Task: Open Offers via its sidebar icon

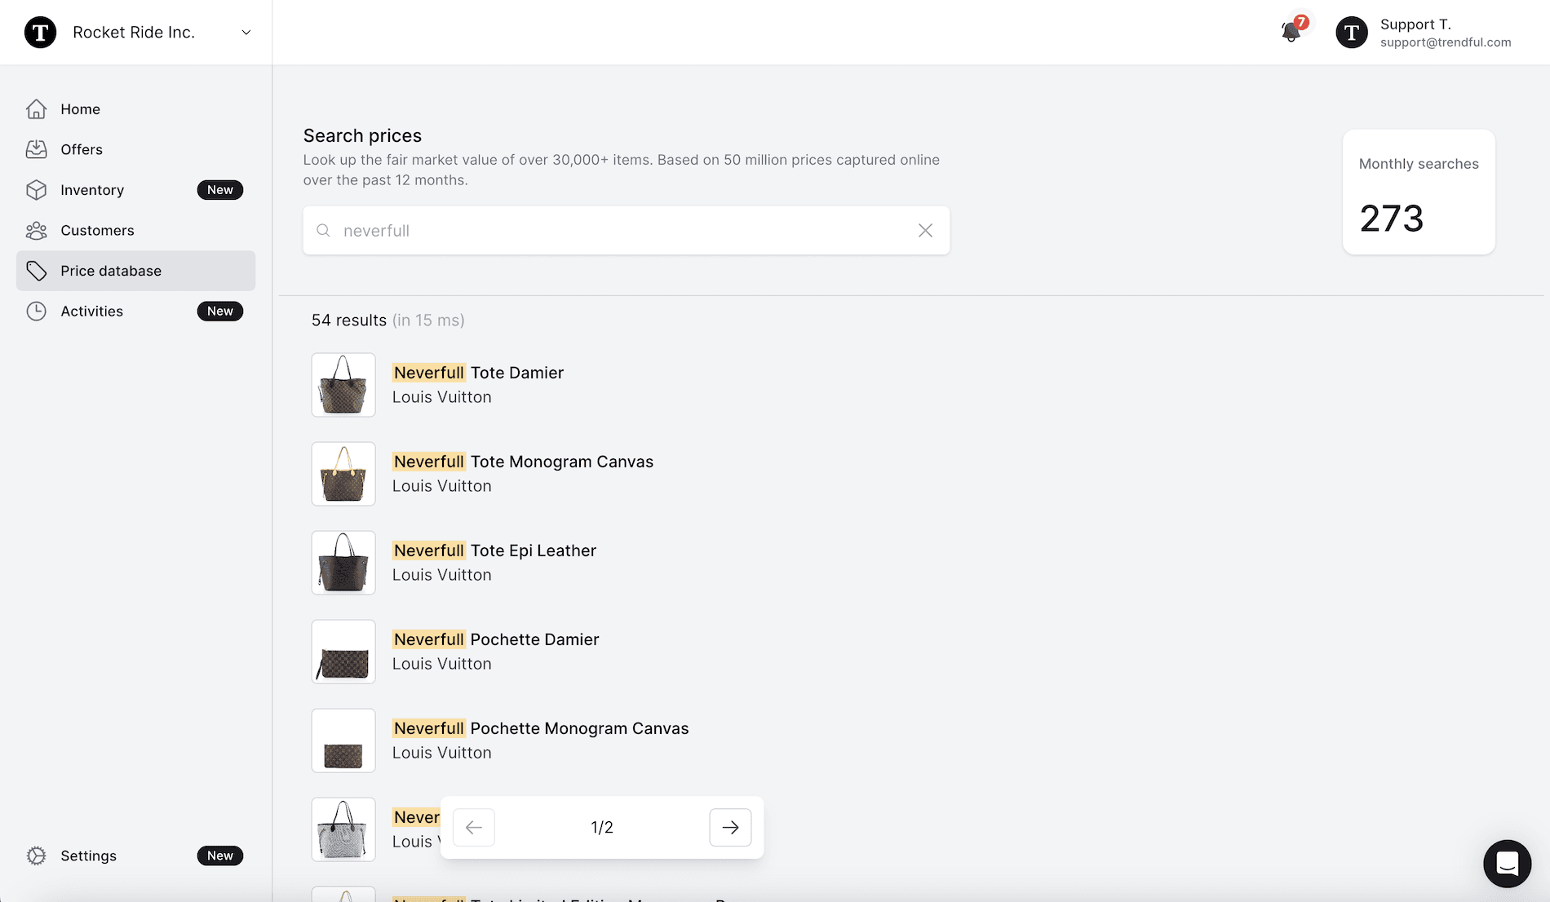Action: [x=38, y=149]
